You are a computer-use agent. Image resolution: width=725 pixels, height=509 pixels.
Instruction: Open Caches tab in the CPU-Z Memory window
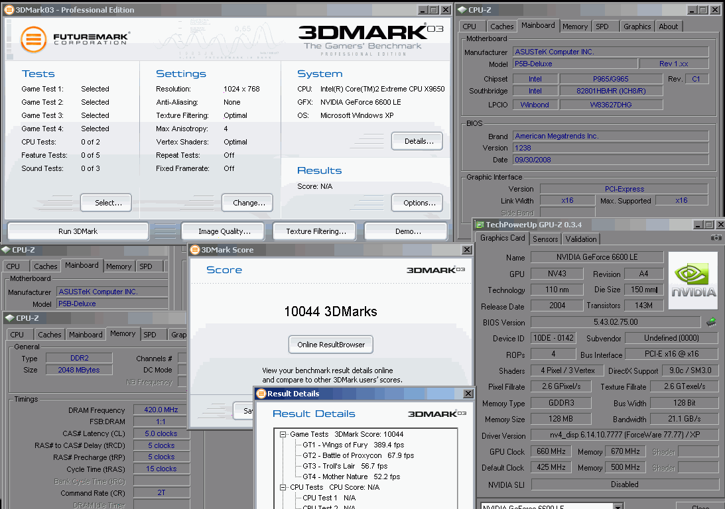coord(50,335)
